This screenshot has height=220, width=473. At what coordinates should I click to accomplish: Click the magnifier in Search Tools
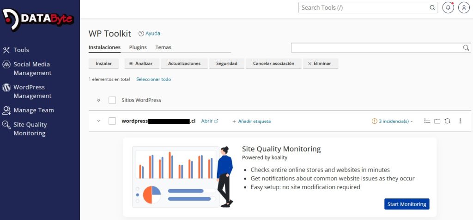tap(432, 8)
